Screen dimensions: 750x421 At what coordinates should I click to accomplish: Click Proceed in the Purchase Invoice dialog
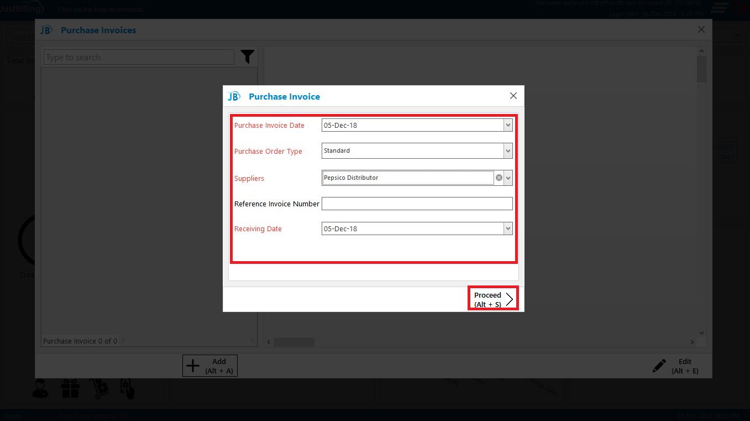click(x=494, y=299)
